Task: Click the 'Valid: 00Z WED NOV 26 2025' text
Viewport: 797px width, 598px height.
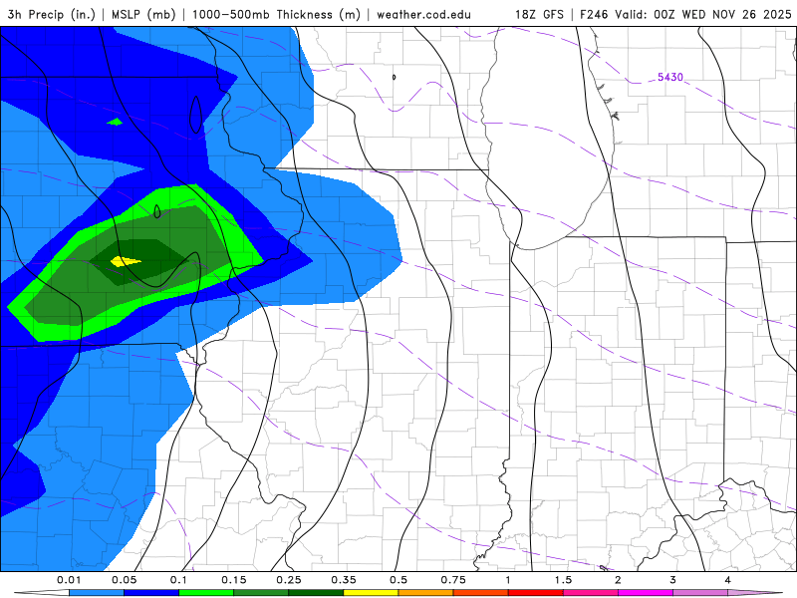Action: click(703, 14)
